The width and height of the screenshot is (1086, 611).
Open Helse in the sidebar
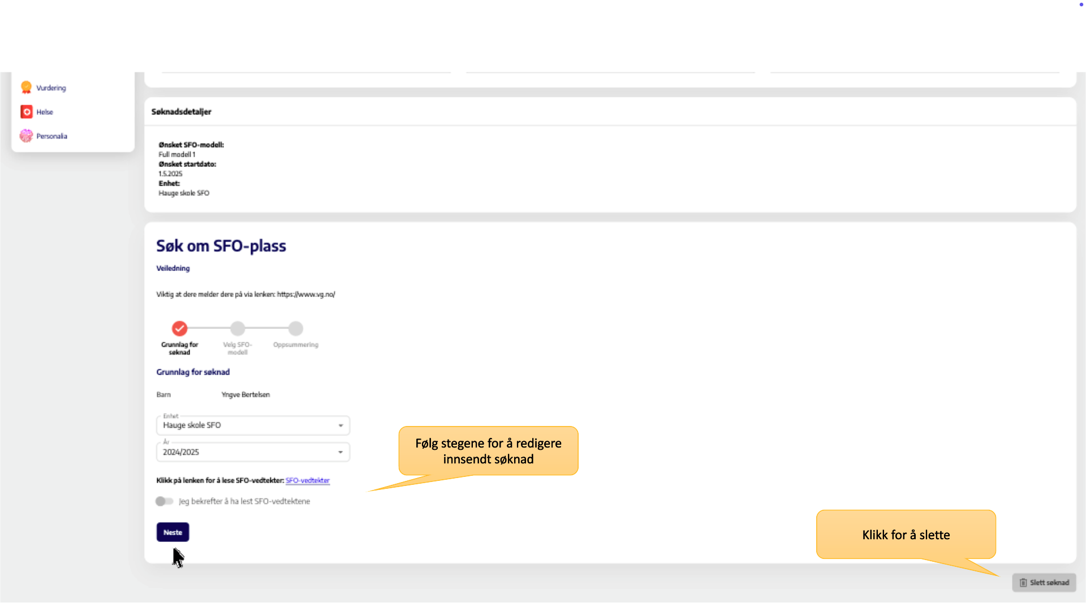click(x=45, y=112)
